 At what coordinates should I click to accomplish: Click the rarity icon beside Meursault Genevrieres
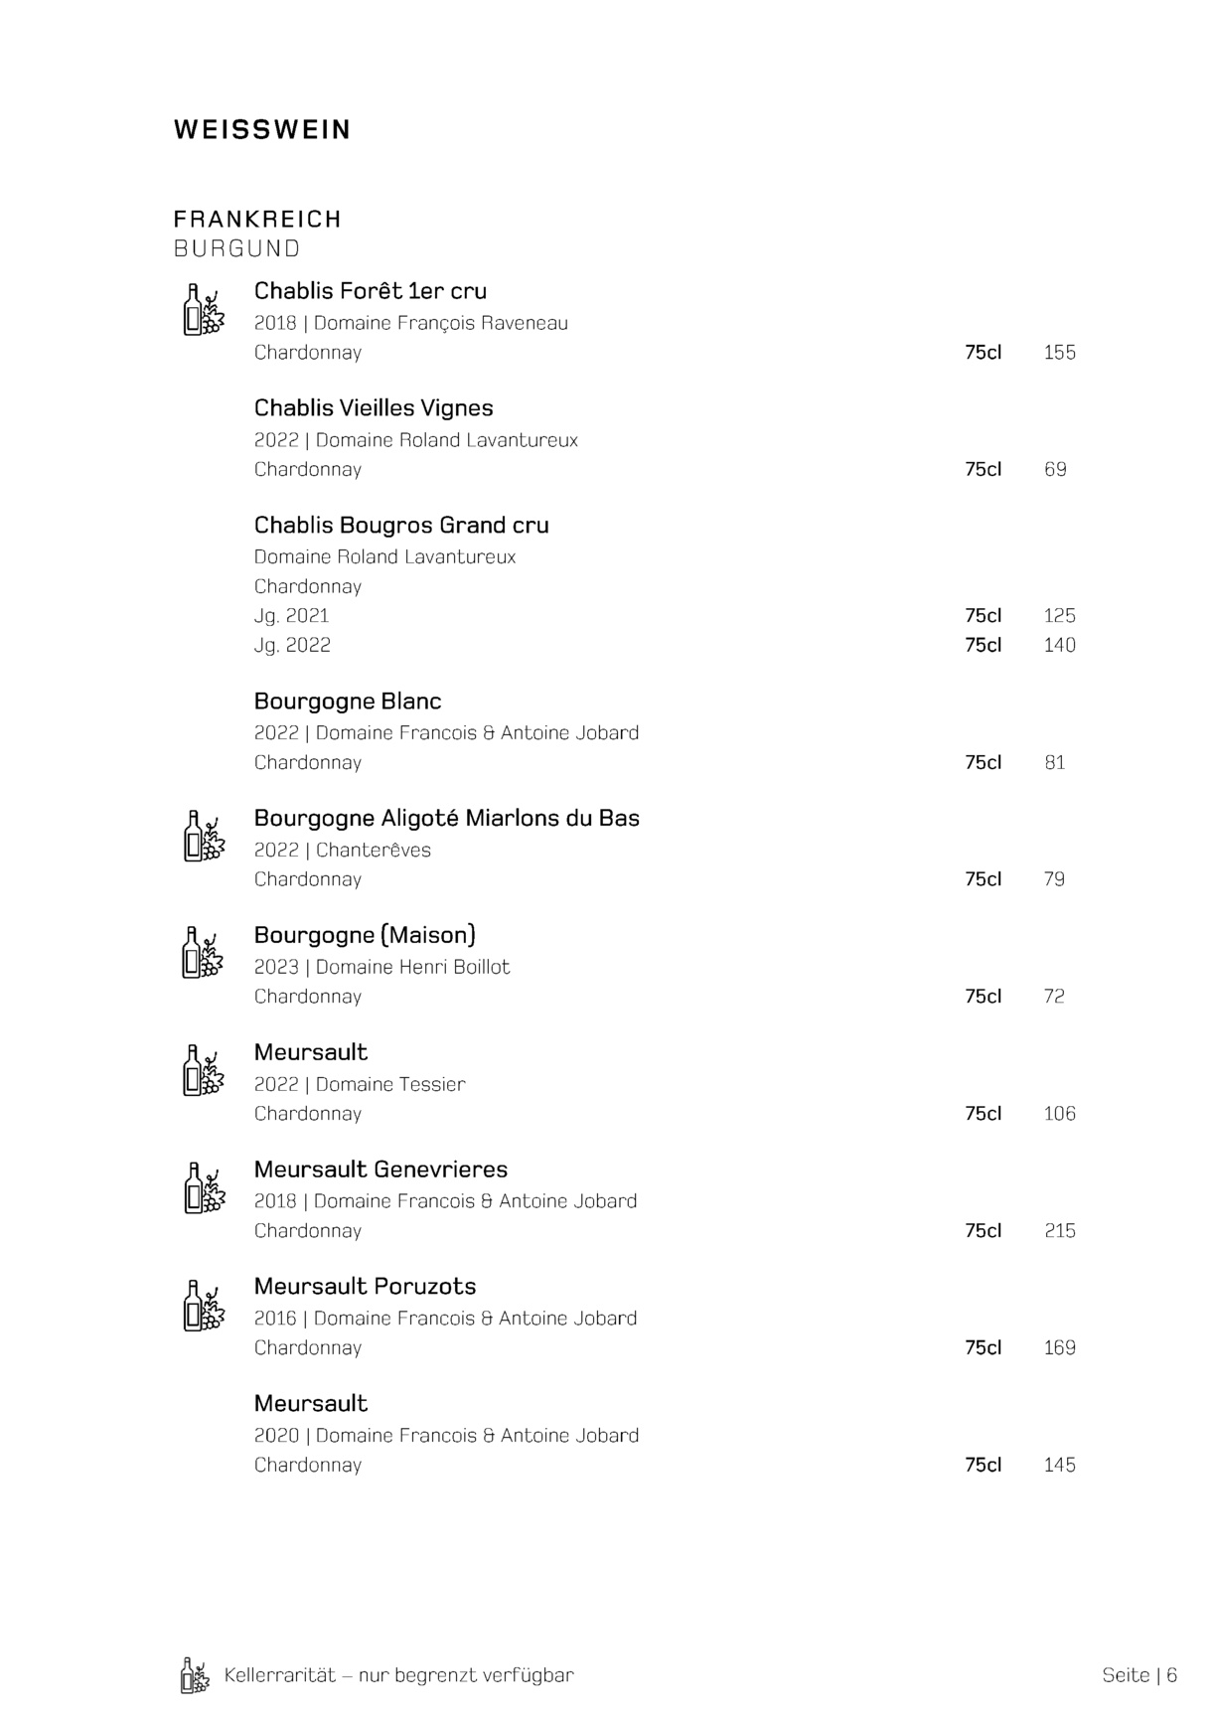204,1187
